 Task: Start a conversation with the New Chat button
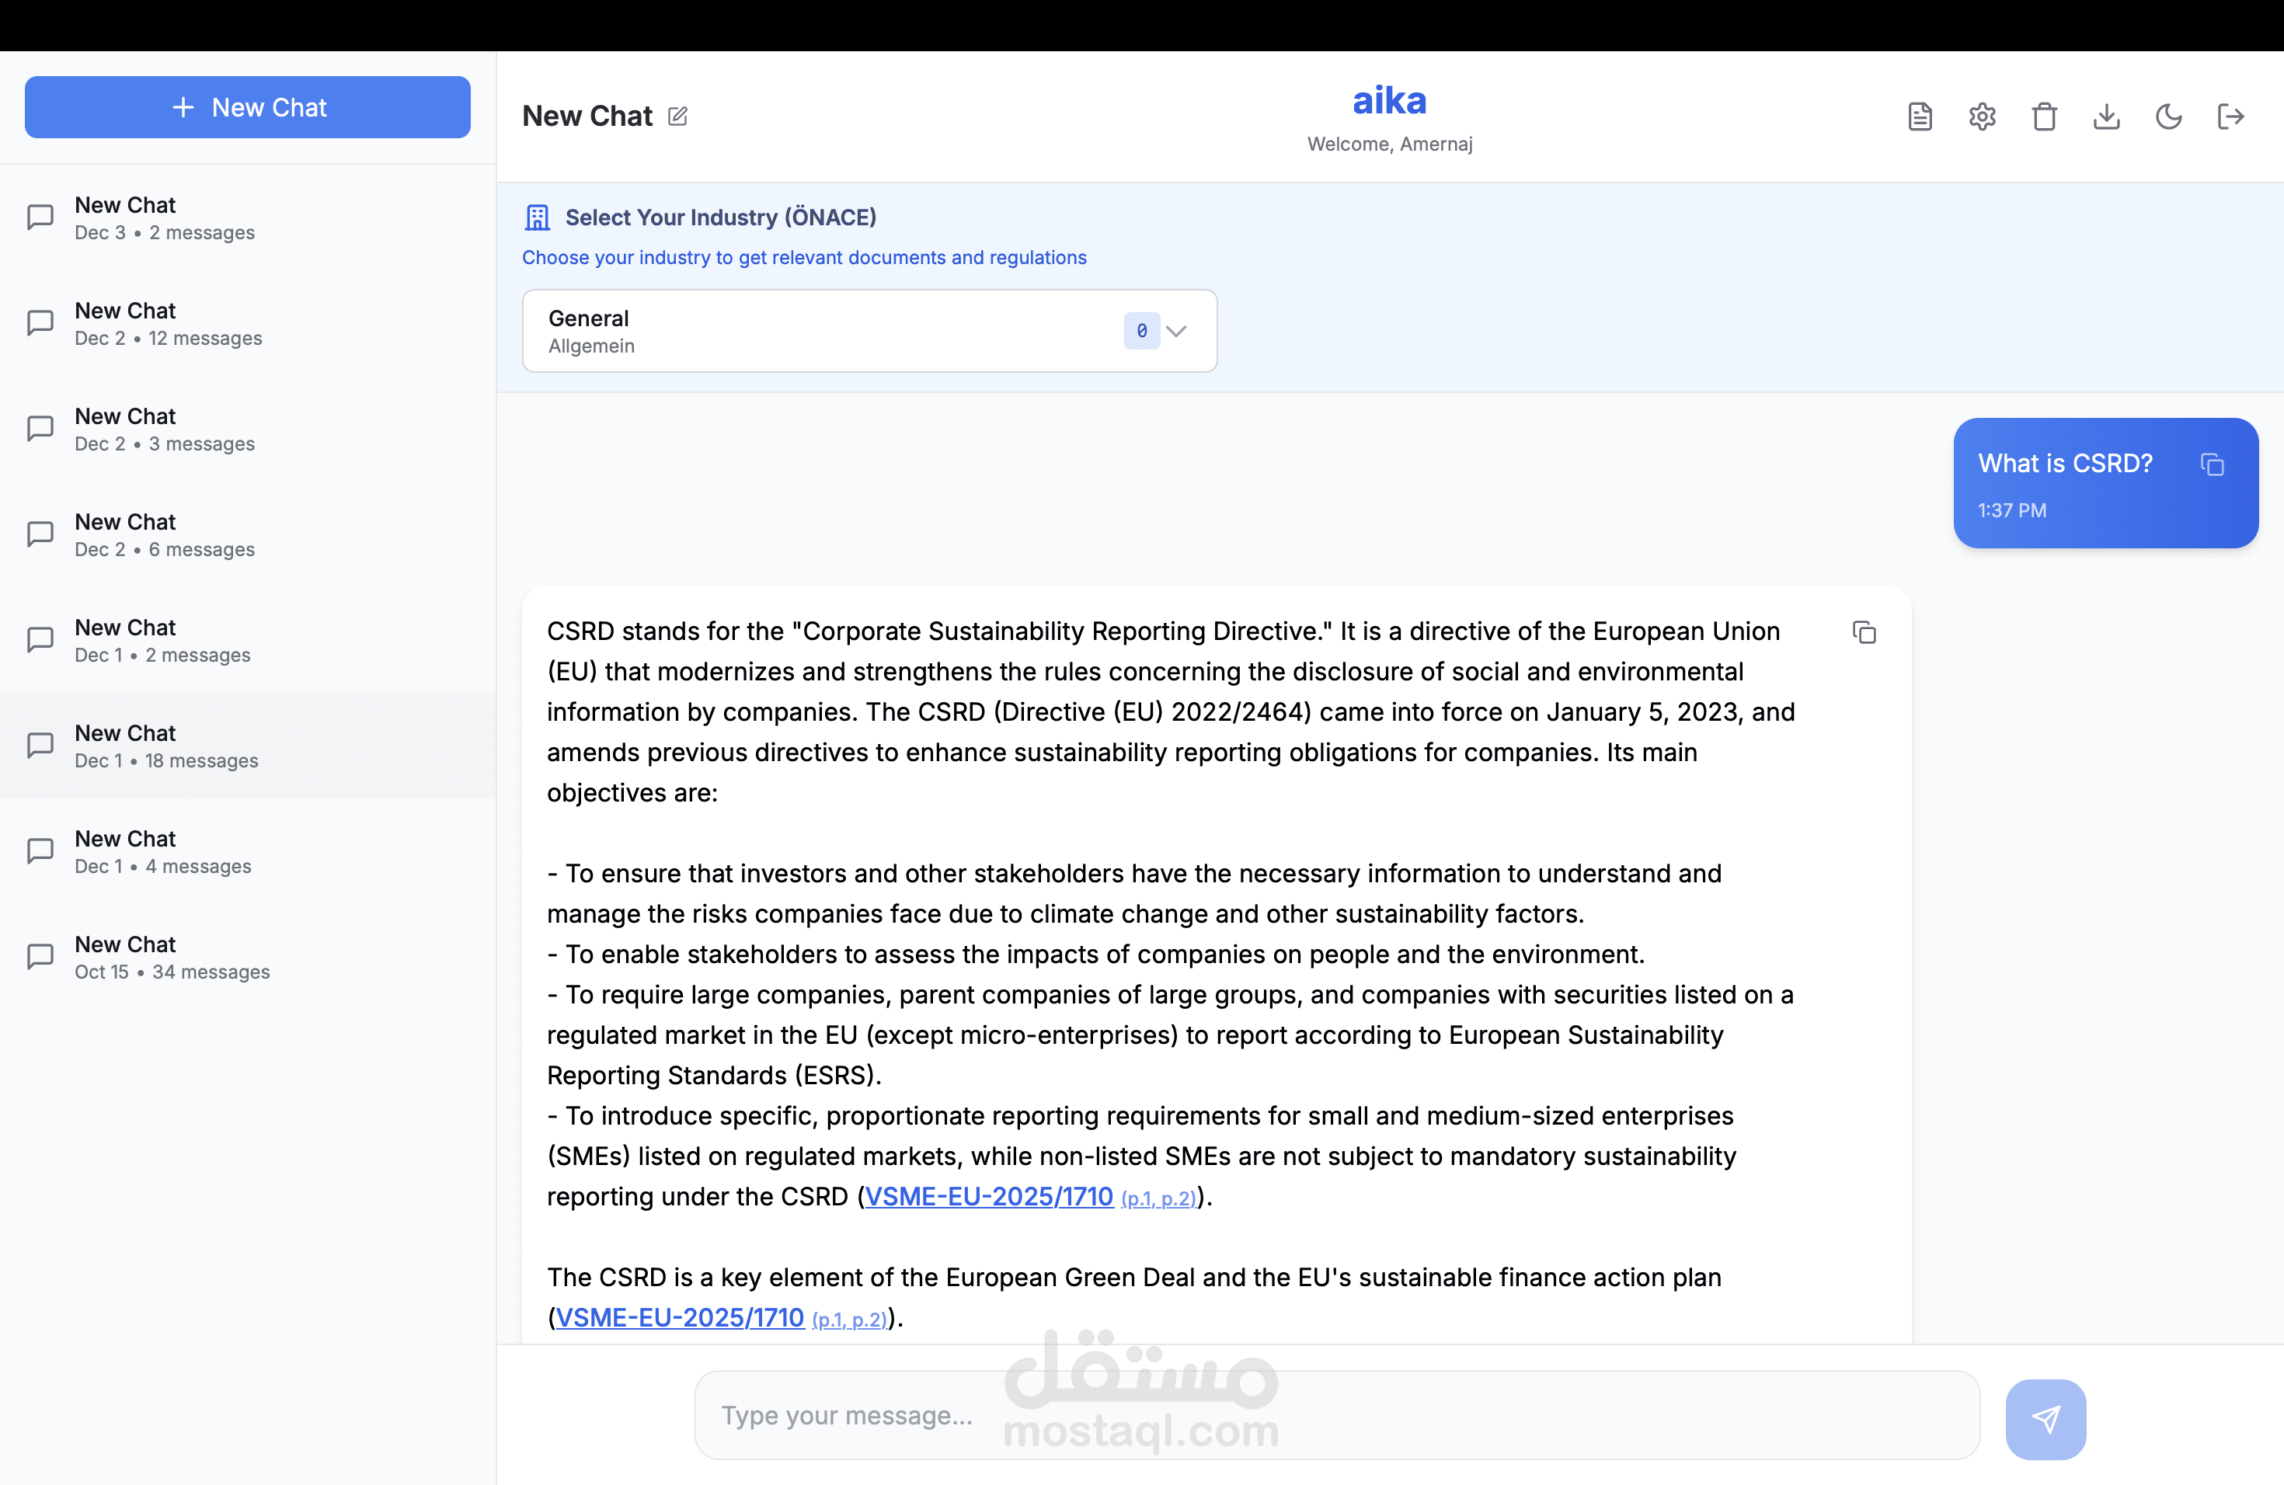[248, 106]
